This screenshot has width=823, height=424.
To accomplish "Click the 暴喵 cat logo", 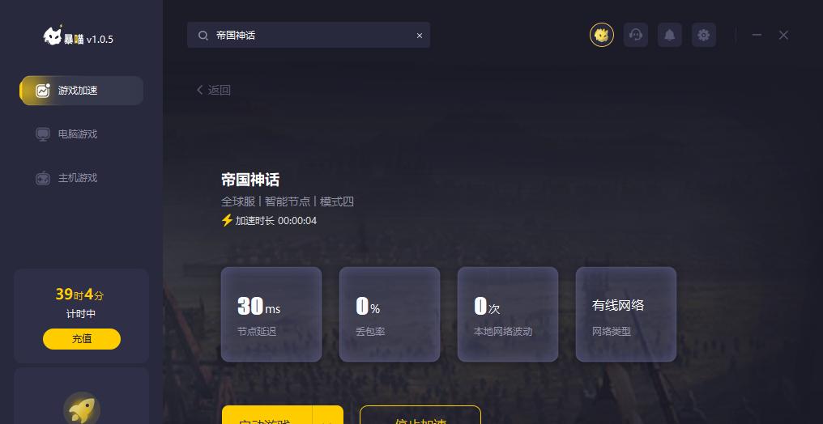I will click(53, 36).
